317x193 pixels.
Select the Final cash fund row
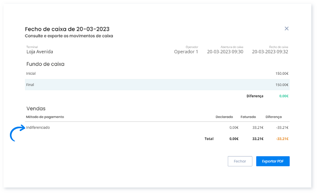157,85
